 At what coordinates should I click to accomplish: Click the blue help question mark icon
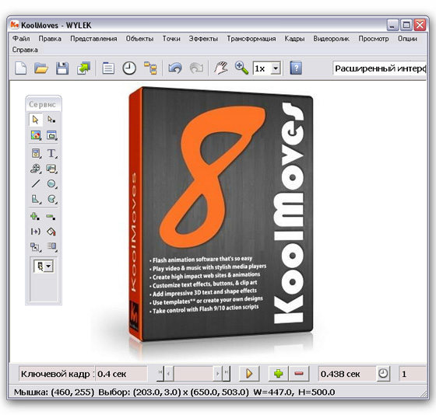tap(296, 68)
